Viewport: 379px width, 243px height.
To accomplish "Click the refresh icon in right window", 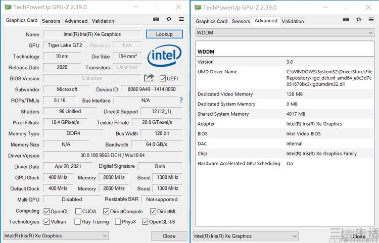I will (x=359, y=19).
